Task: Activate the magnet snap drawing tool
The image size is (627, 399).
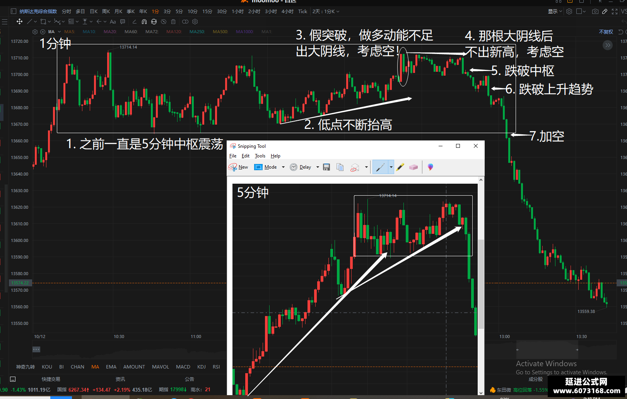Action: click(x=144, y=22)
